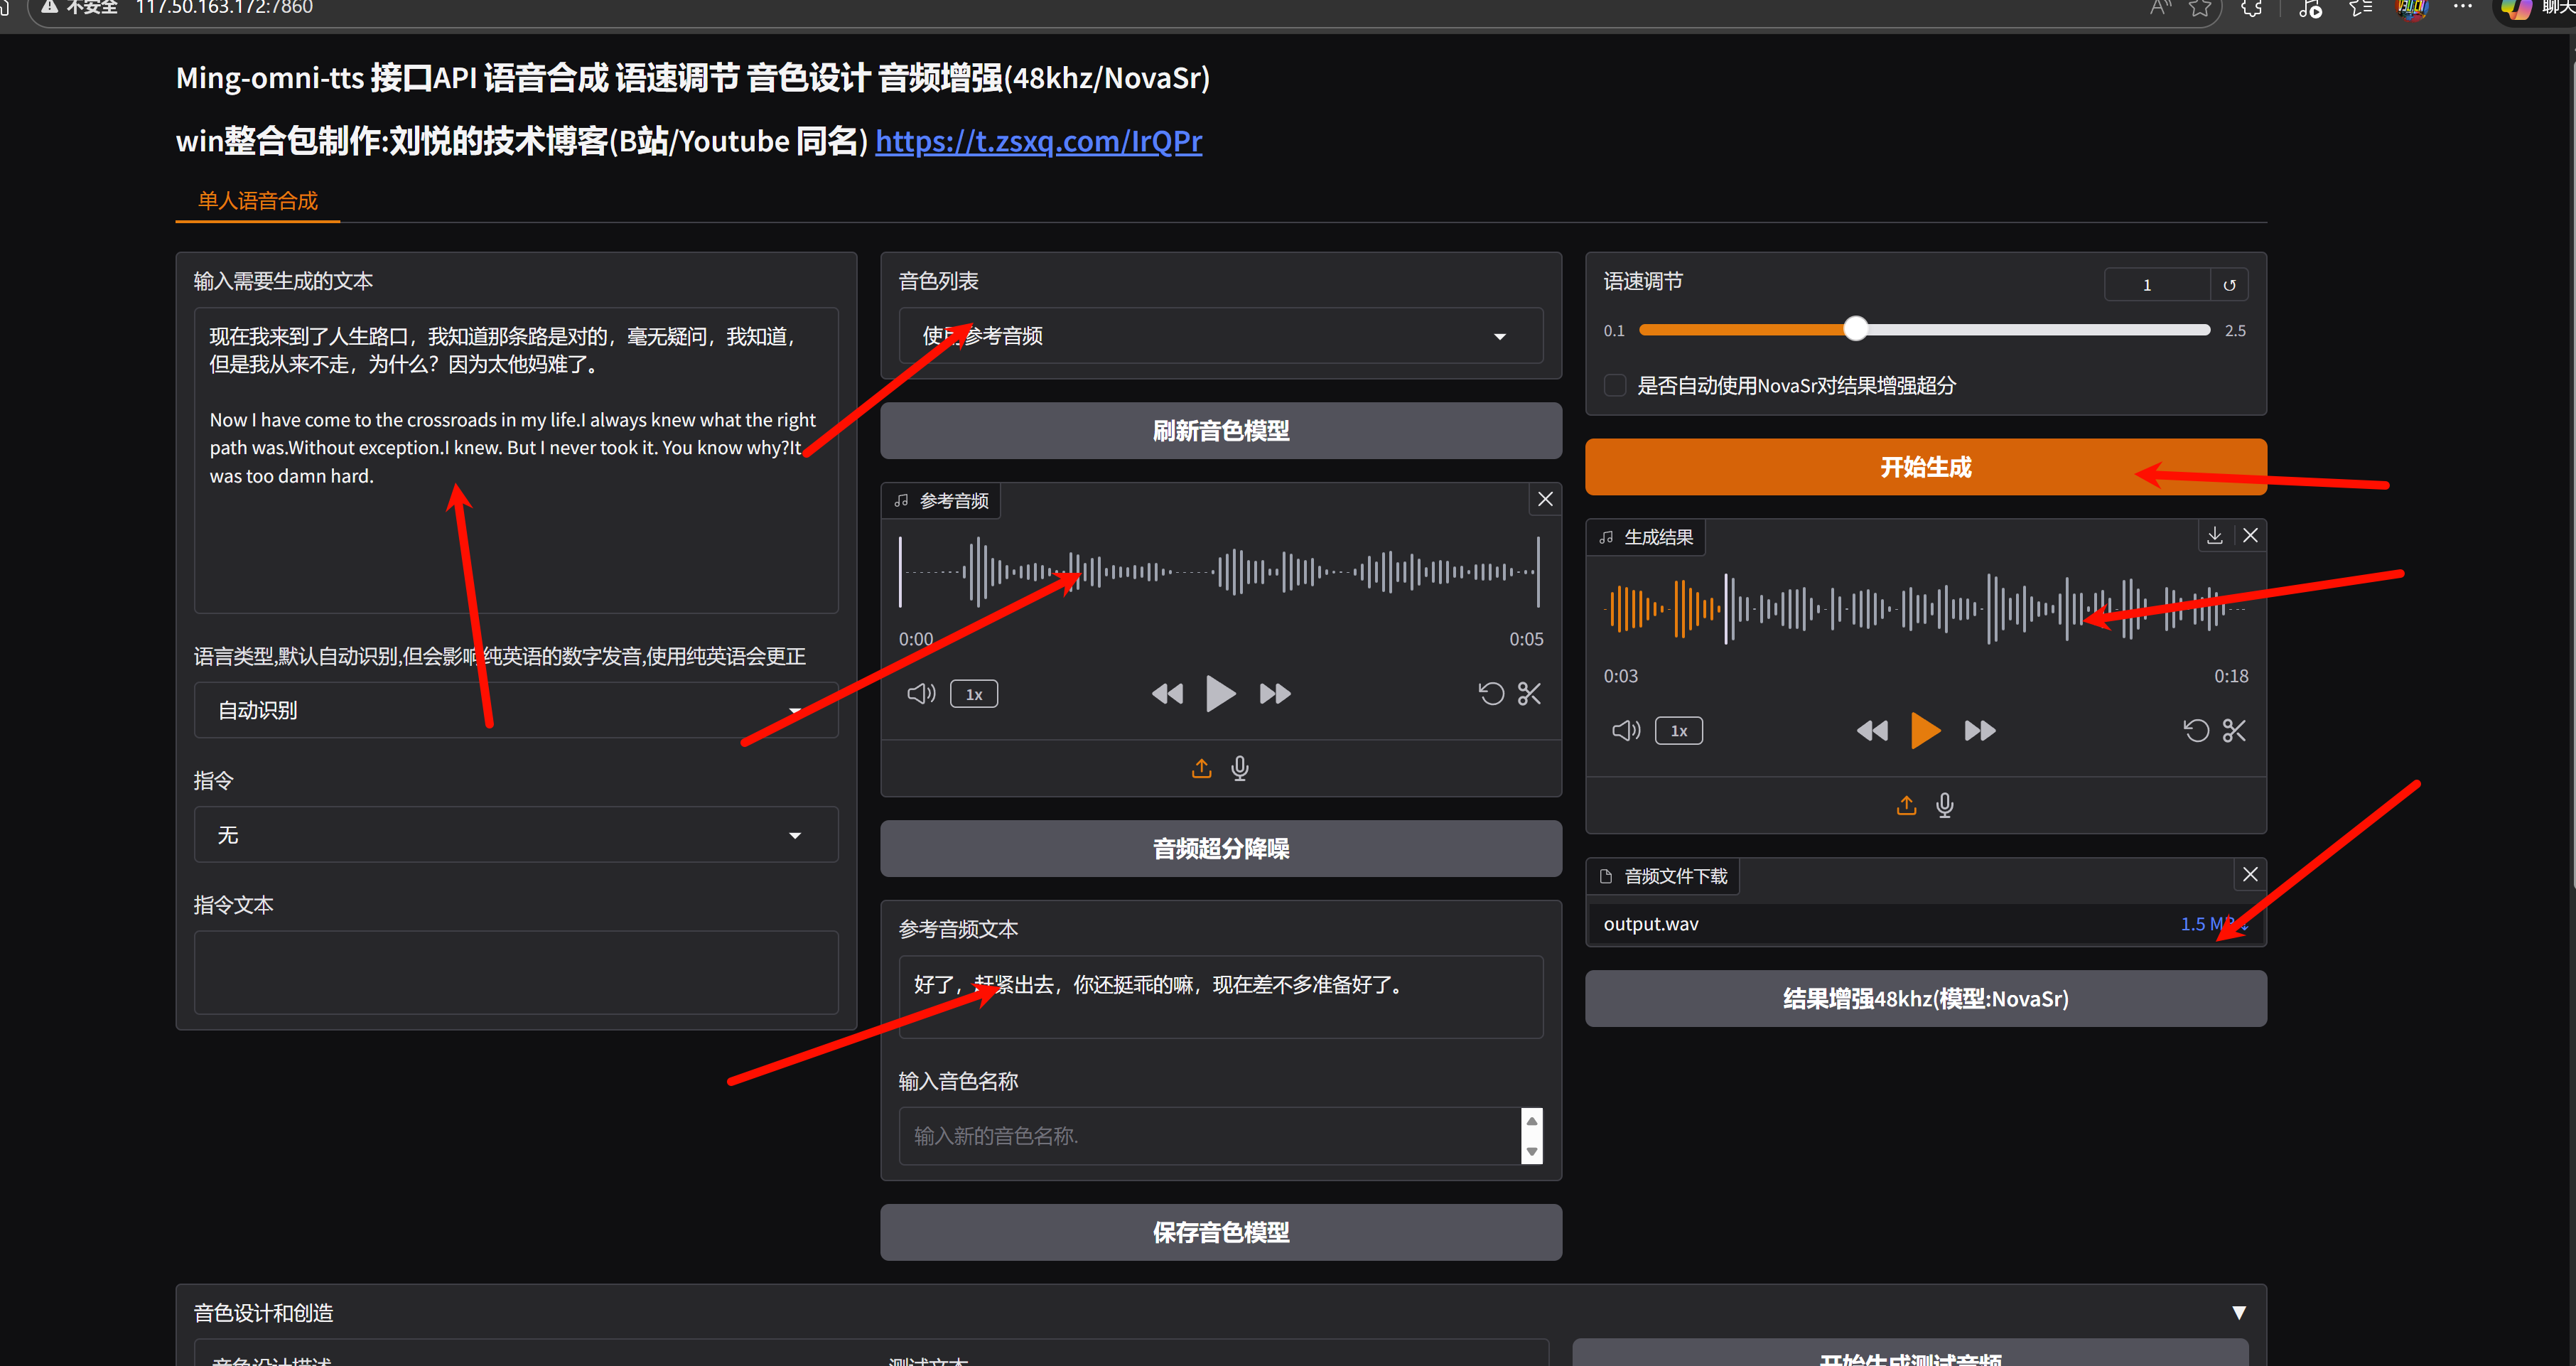Open the t.zsxq.com link
This screenshot has width=2576, height=1366.
pyautogui.click(x=1038, y=141)
